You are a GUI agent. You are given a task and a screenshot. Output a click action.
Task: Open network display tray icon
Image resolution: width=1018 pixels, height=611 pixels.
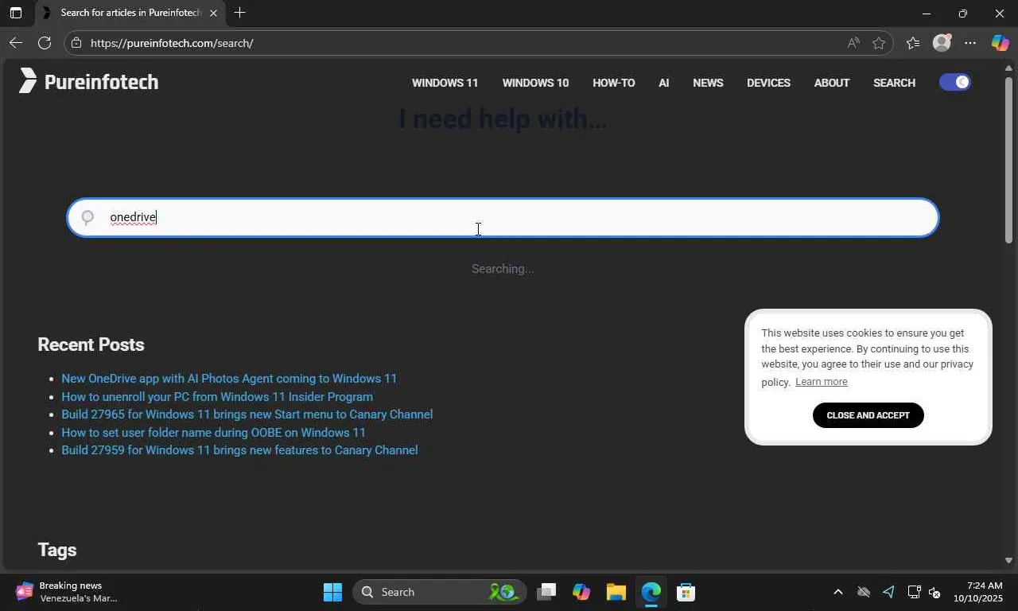click(x=914, y=592)
